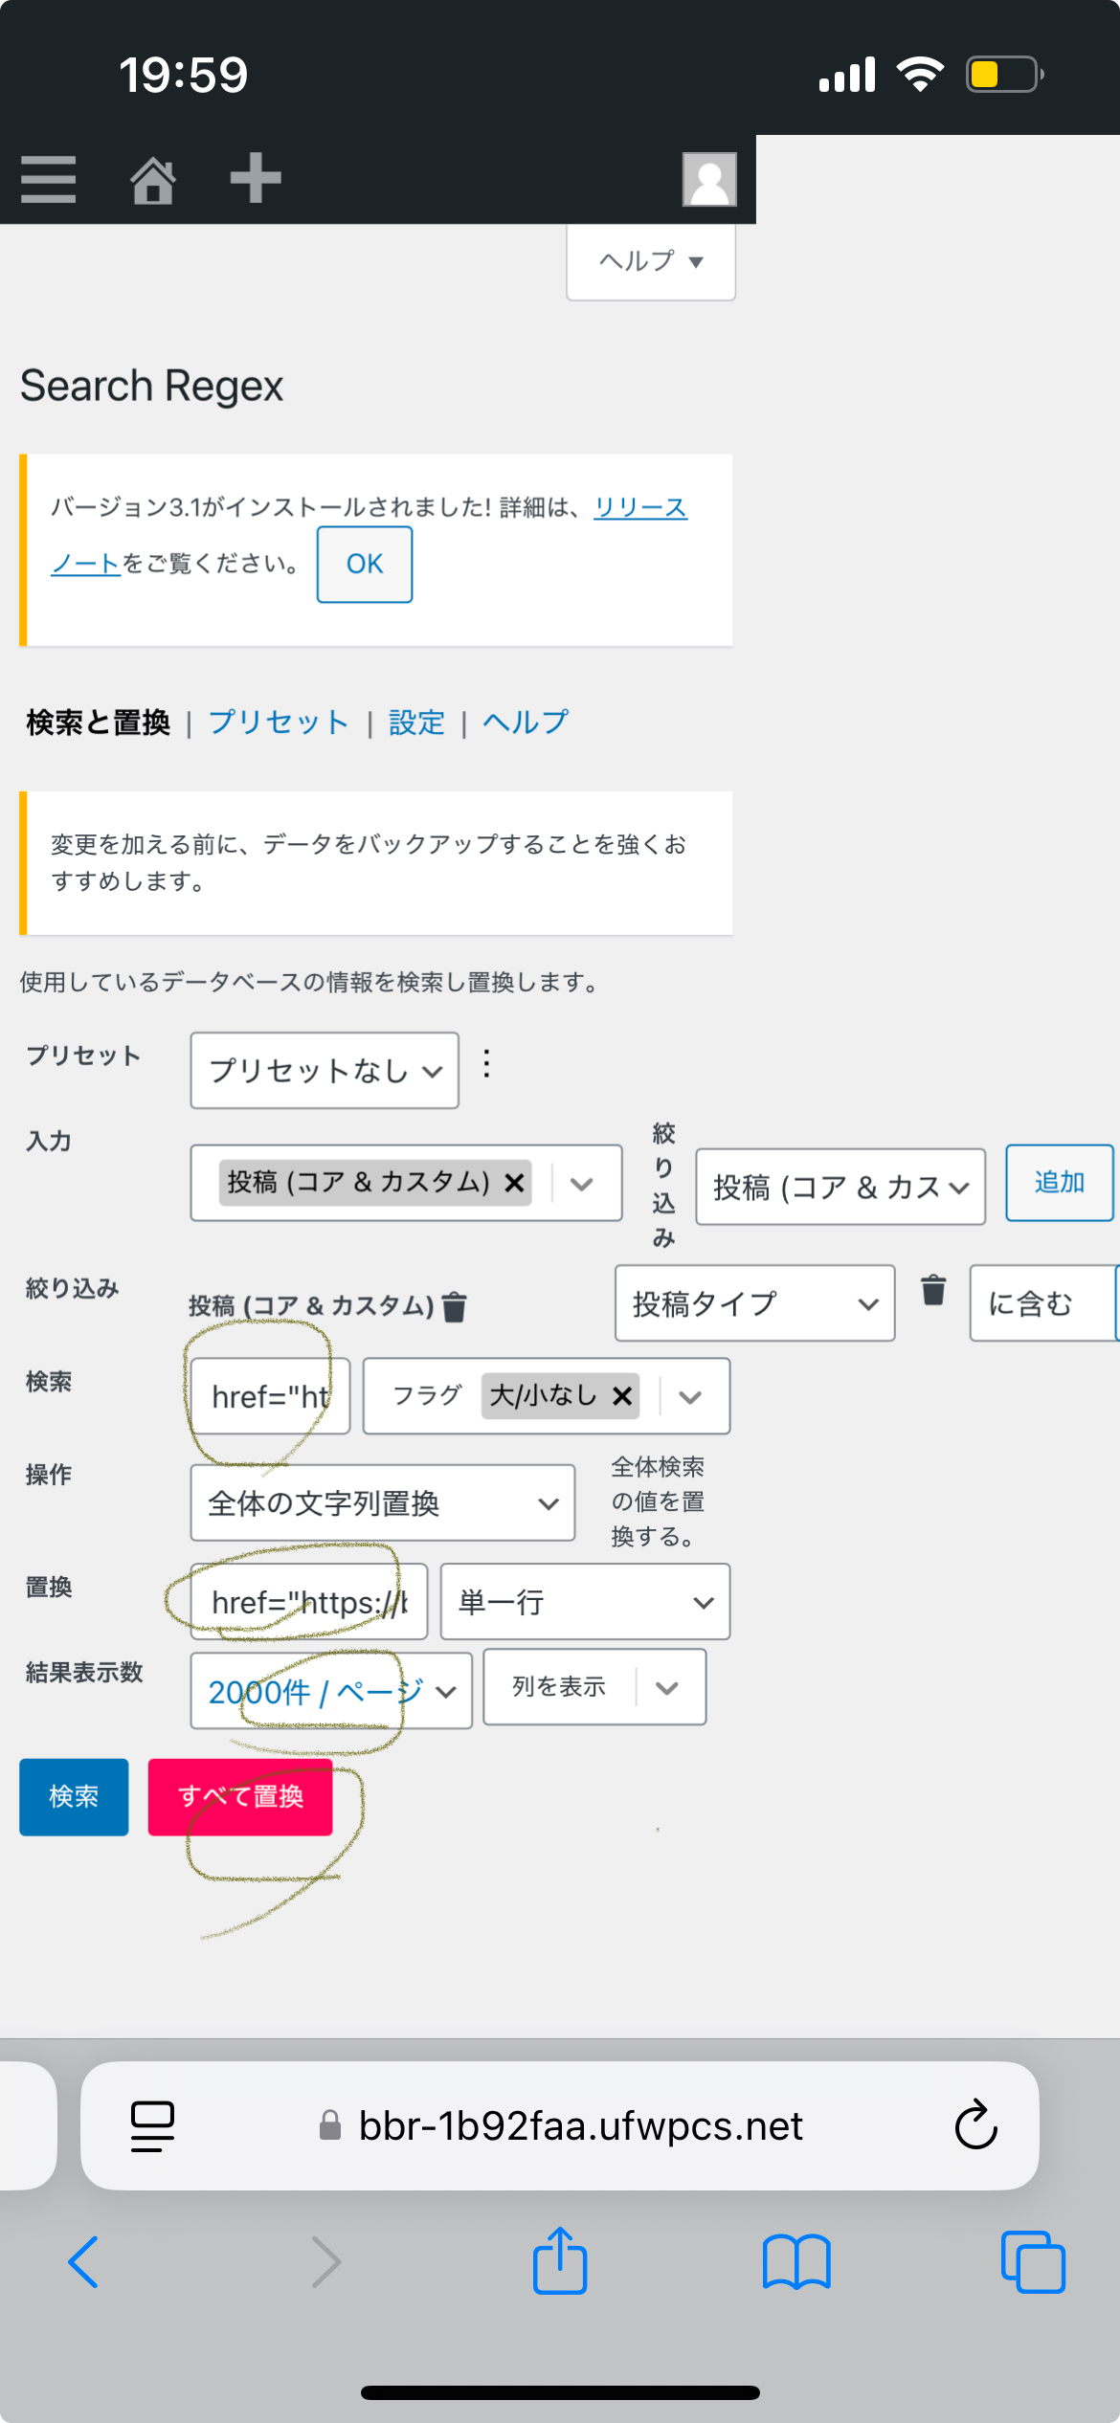Reload the page in Safari

pos(975,2125)
